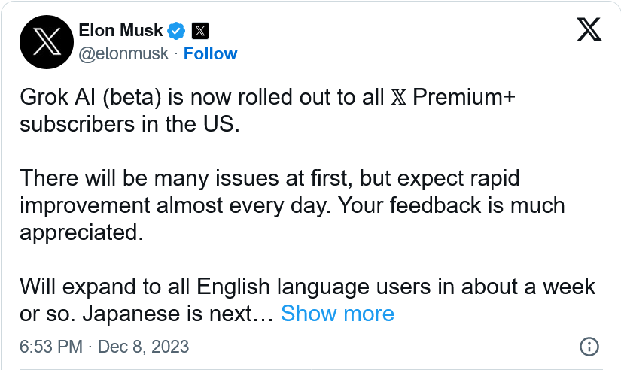
Task: Click the 'Will expand to all English' paragraph
Action: (x=307, y=300)
